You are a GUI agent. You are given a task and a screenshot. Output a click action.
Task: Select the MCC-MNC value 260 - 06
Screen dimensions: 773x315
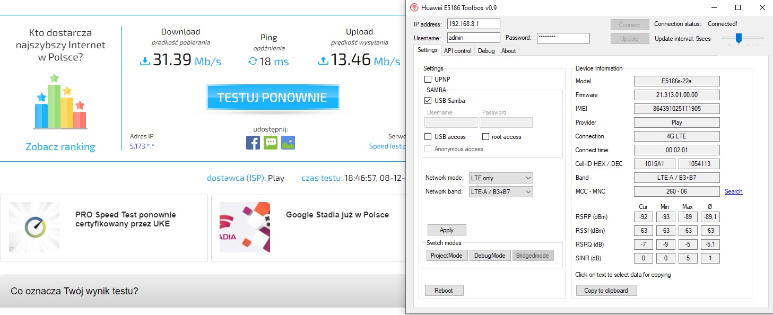click(677, 191)
